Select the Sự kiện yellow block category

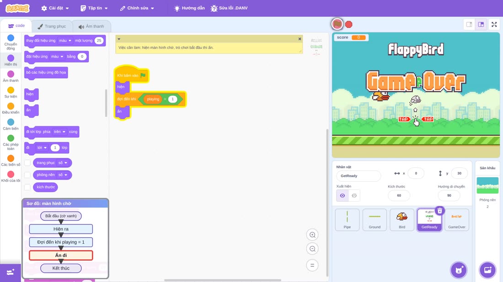tap(11, 93)
